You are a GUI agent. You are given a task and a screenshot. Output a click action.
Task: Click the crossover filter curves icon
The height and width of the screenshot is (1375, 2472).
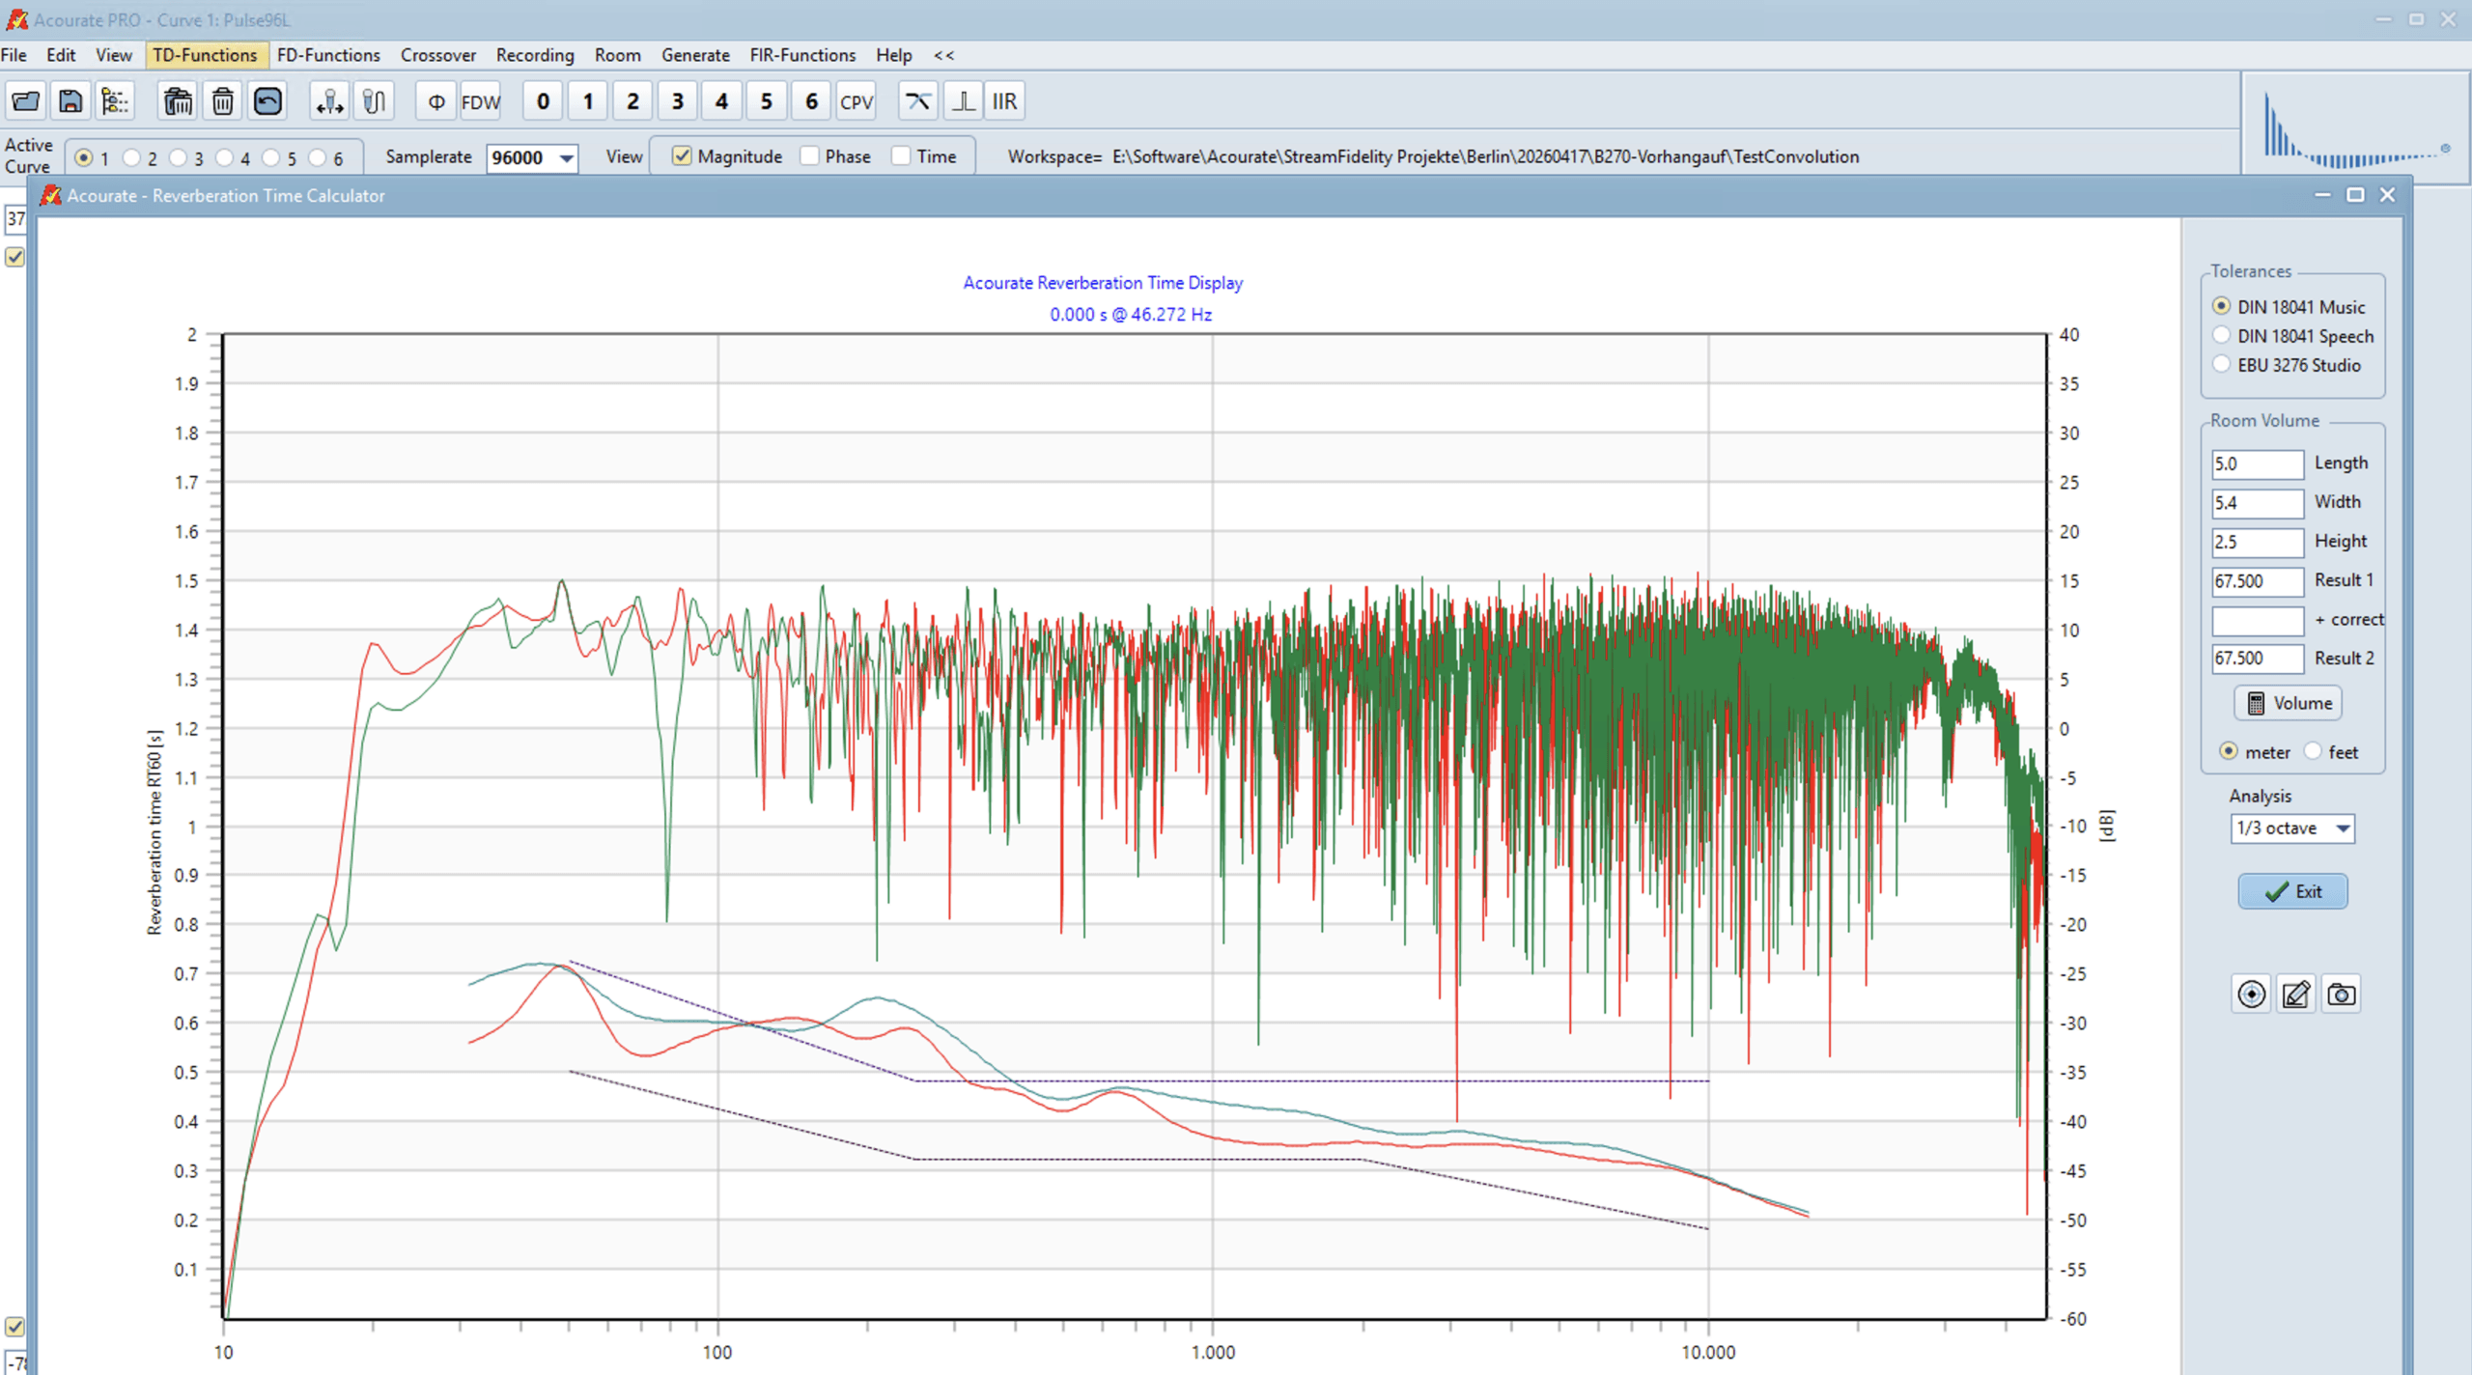coord(917,101)
